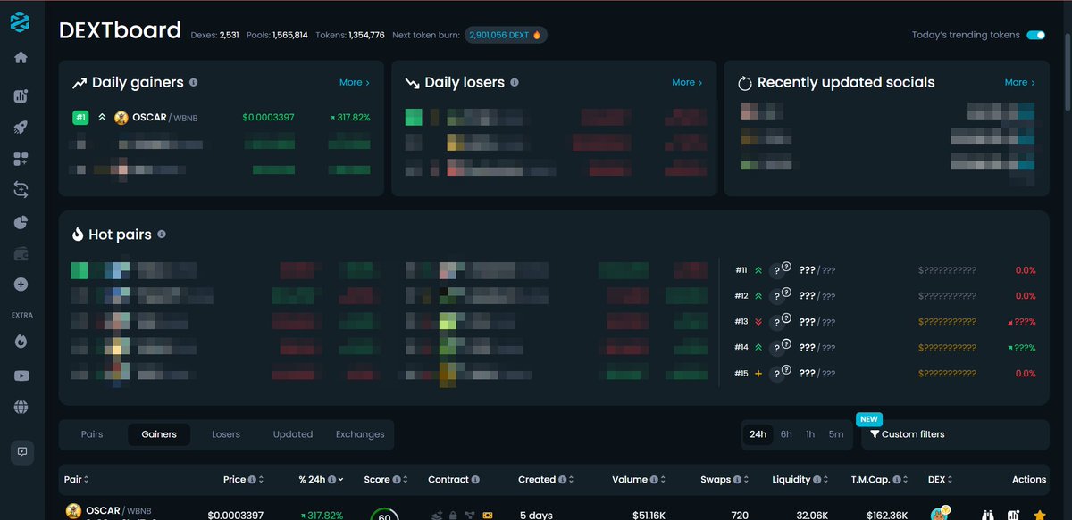1072x520 pixels.
Task: Click info icon beside Price column header
Action: click(x=252, y=480)
